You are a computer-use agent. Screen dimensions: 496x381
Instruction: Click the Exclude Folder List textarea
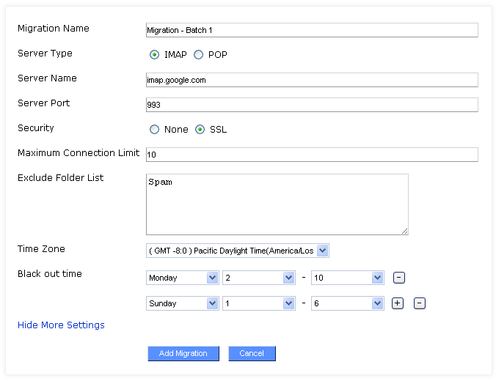click(277, 204)
